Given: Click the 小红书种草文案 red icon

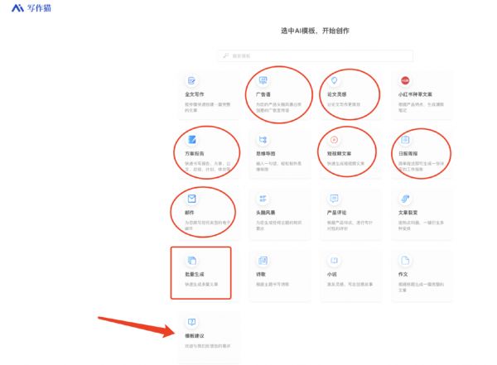Looking at the screenshot, I should coord(406,81).
